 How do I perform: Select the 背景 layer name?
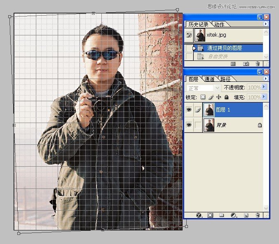(x=221, y=125)
